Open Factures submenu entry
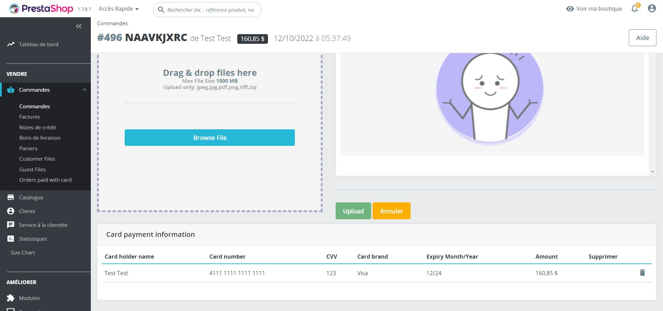 pyautogui.click(x=29, y=117)
